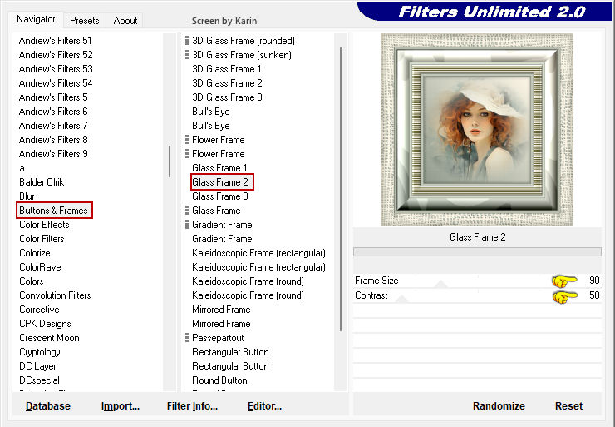Click the Import... button
The width and height of the screenshot is (615, 427).
[121, 406]
